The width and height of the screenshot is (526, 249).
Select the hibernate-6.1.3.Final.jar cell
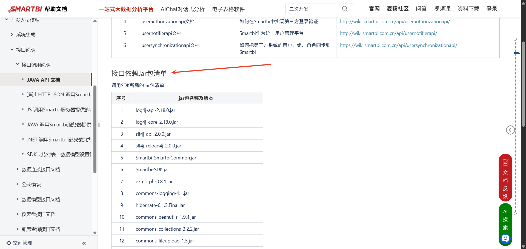(197, 205)
